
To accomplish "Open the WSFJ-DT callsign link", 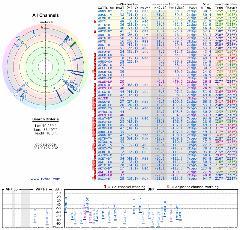I will coord(105,52).
